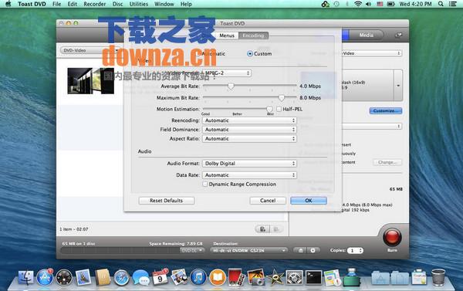Open iBooks from the dock
463x291 pixels.
tap(218, 278)
